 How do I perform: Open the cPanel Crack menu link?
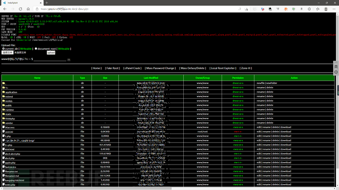click(132, 68)
